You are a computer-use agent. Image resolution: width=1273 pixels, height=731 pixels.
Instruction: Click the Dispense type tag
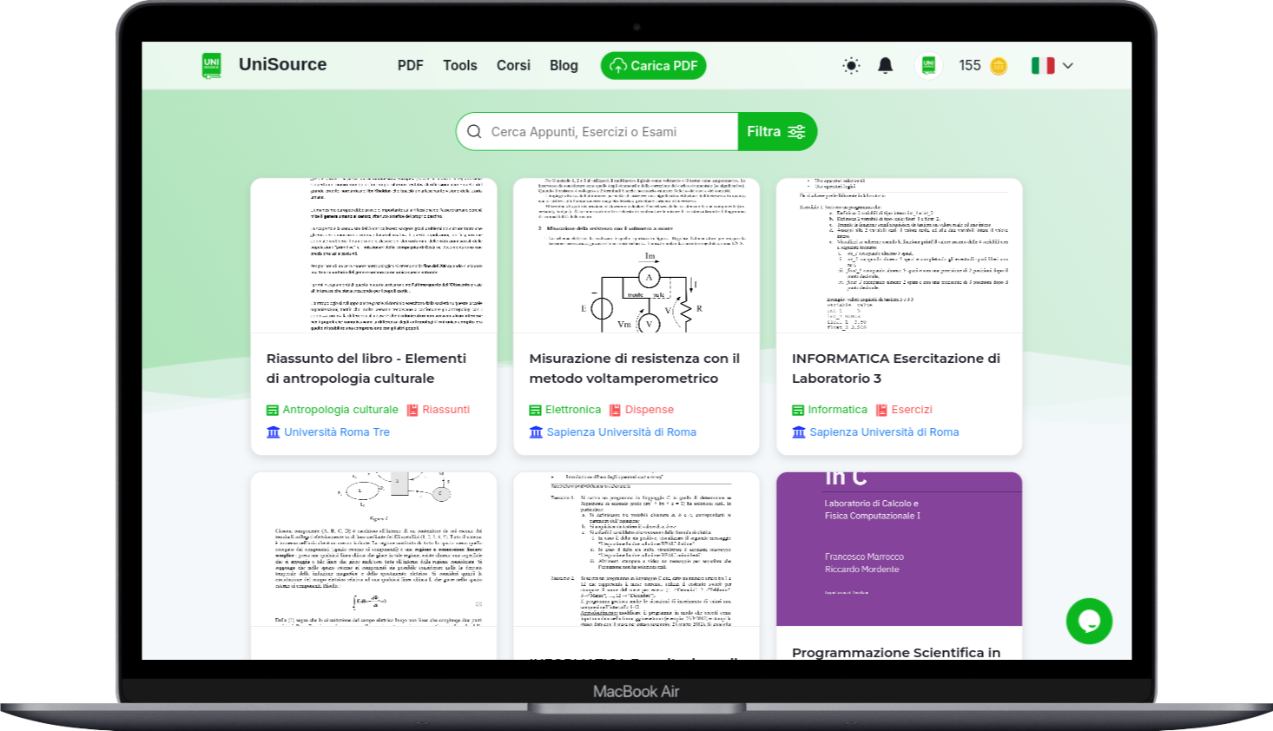pos(650,410)
